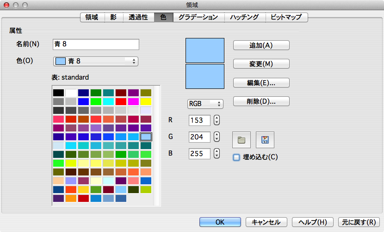Screen dimensions: 384x232
Task: Click the upper color preview box
Action: click(x=205, y=50)
